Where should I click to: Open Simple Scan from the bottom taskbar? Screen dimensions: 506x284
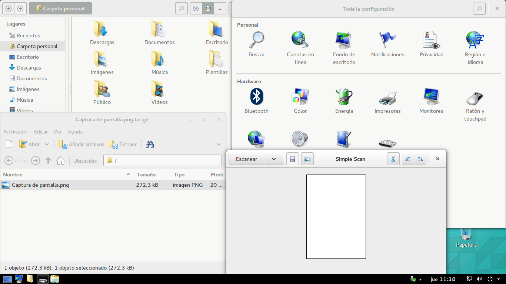click(43, 279)
